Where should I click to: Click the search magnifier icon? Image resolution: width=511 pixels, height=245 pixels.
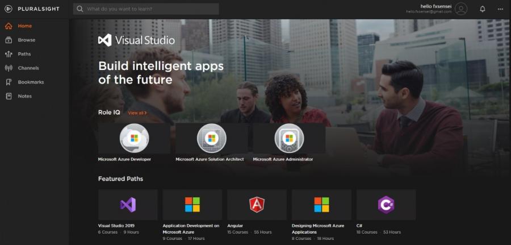80,9
